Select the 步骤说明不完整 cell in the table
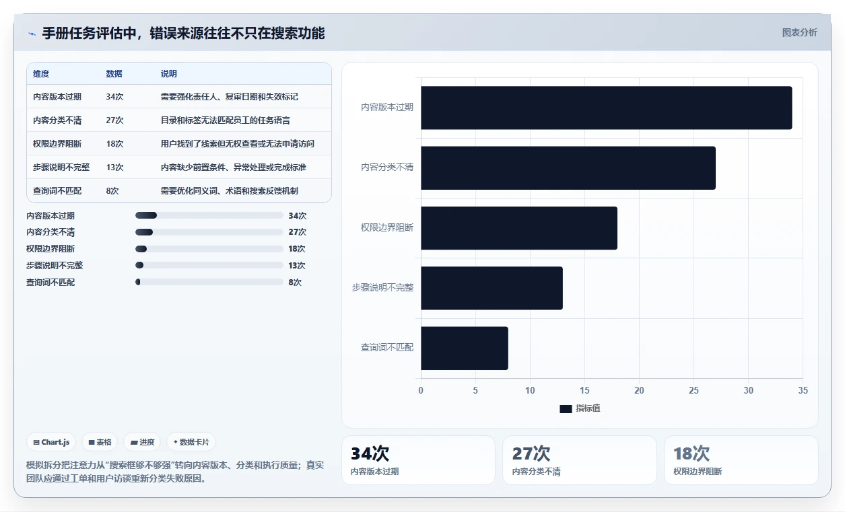This screenshot has height=512, width=845. pyautogui.click(x=61, y=168)
